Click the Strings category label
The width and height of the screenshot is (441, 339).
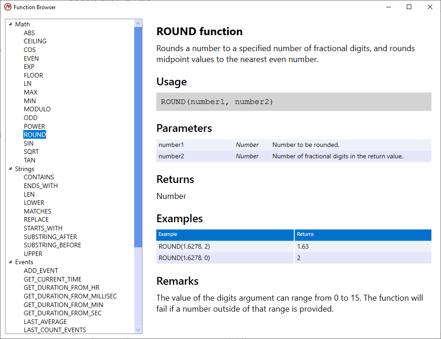25,169
